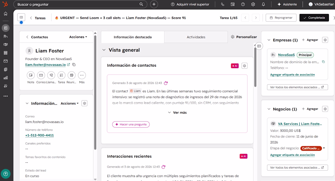This screenshot has height=181, width=335.
Task: Collapse the Vista general section
Action: click(104, 50)
